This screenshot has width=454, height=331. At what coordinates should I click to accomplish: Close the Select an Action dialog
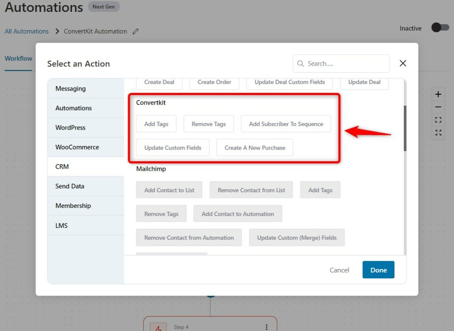pos(403,63)
